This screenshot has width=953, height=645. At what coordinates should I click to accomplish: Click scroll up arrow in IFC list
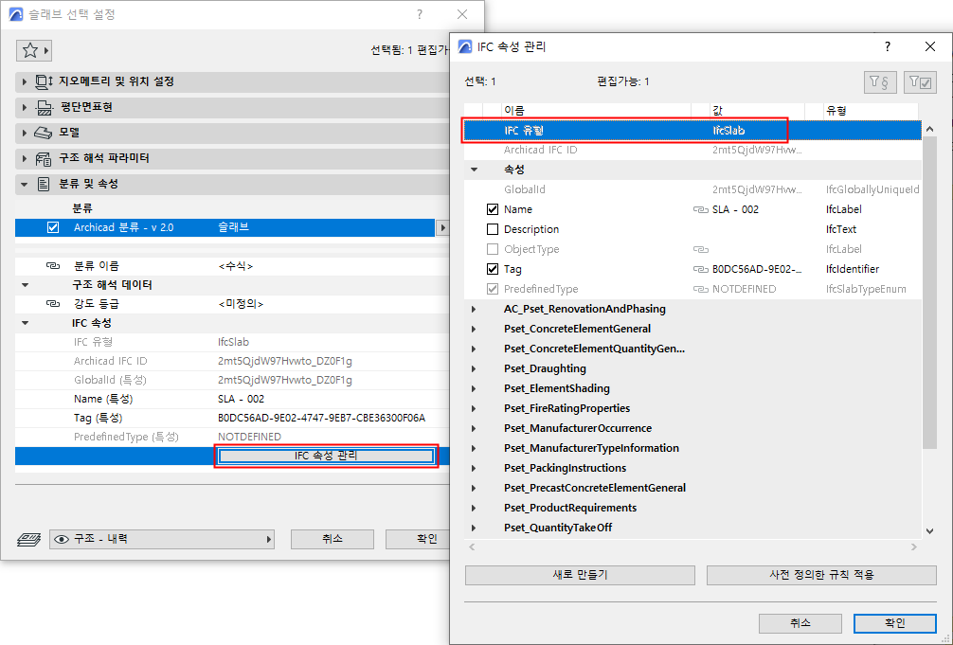[929, 129]
